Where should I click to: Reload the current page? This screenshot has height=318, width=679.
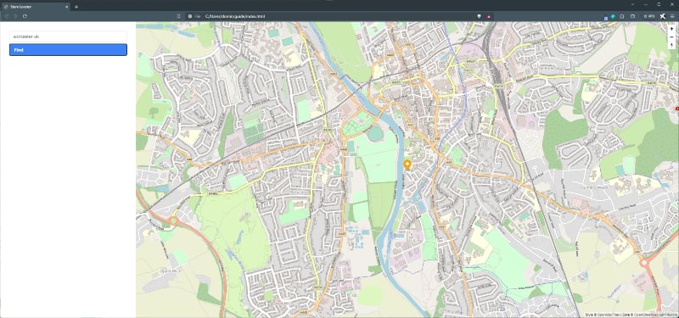click(x=25, y=16)
